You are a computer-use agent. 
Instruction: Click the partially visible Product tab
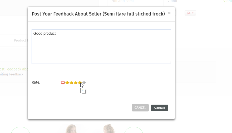click(x=20, y=40)
